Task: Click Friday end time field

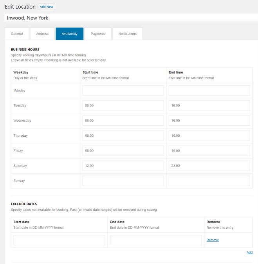Action: (x=209, y=151)
